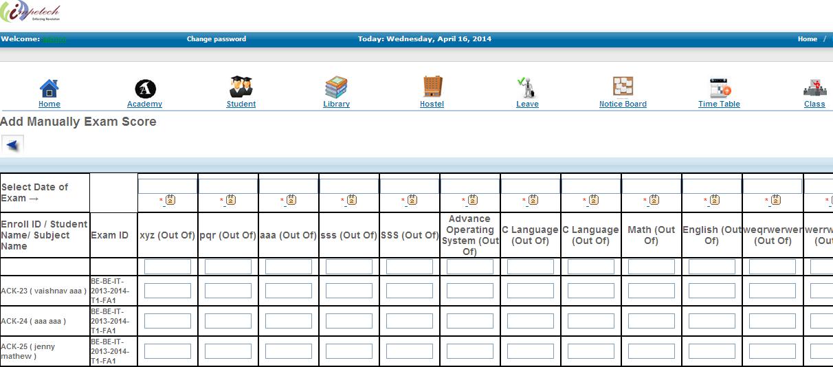833x367 pixels.
Task: Focus the exam date field for pqr
Action: [x=228, y=186]
